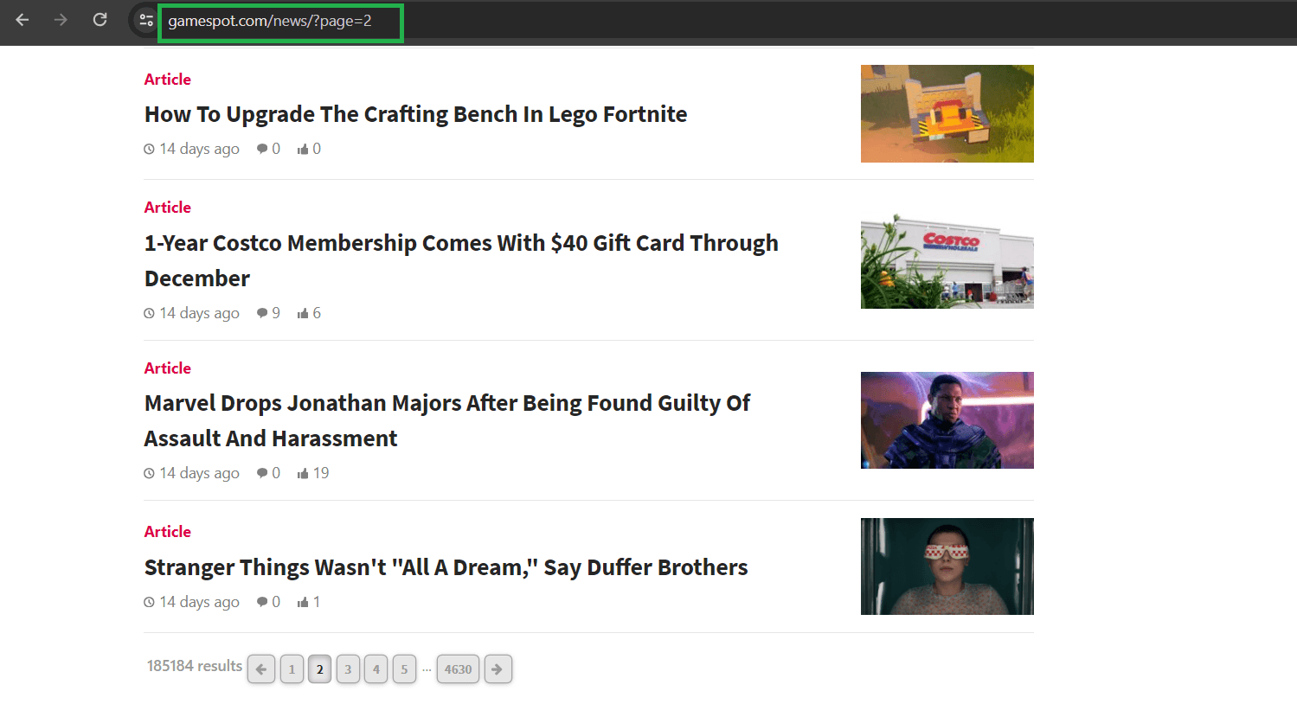
Task: Go to previous page with pagination left arrow
Action: [x=261, y=669]
